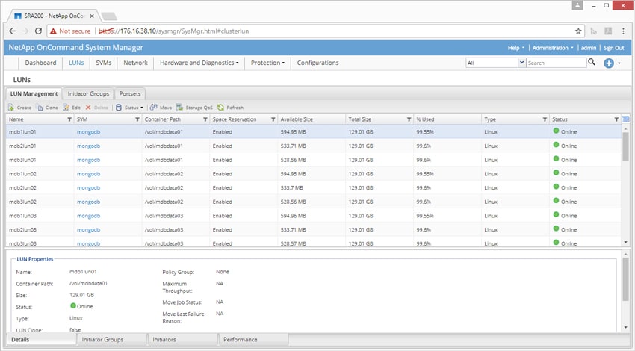Image resolution: width=635 pixels, height=351 pixels.
Task: Filter the Type column
Action: point(545,119)
